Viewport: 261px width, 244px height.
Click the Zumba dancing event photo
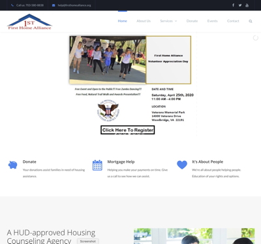pos(108,60)
